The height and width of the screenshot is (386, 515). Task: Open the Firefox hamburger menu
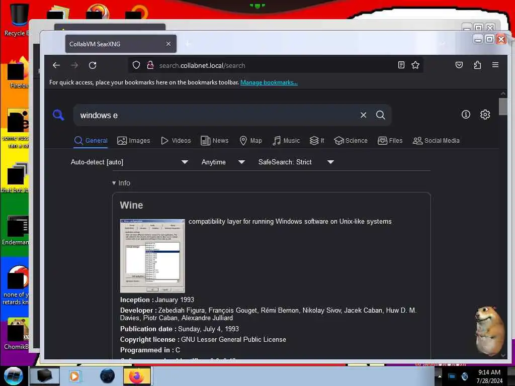tap(495, 65)
